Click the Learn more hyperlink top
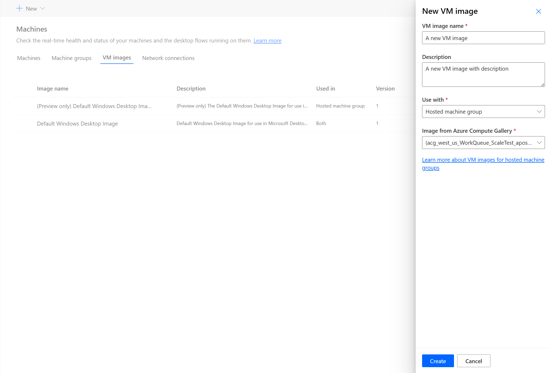This screenshot has height=373, width=550. tap(267, 40)
